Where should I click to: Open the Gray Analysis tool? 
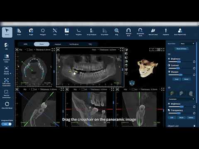click(x=92, y=32)
